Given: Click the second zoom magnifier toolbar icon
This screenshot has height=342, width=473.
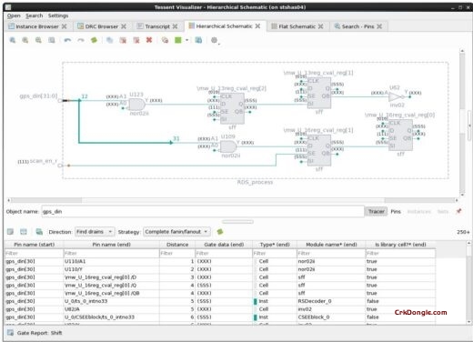Looking at the screenshot, I should tap(25, 40).
